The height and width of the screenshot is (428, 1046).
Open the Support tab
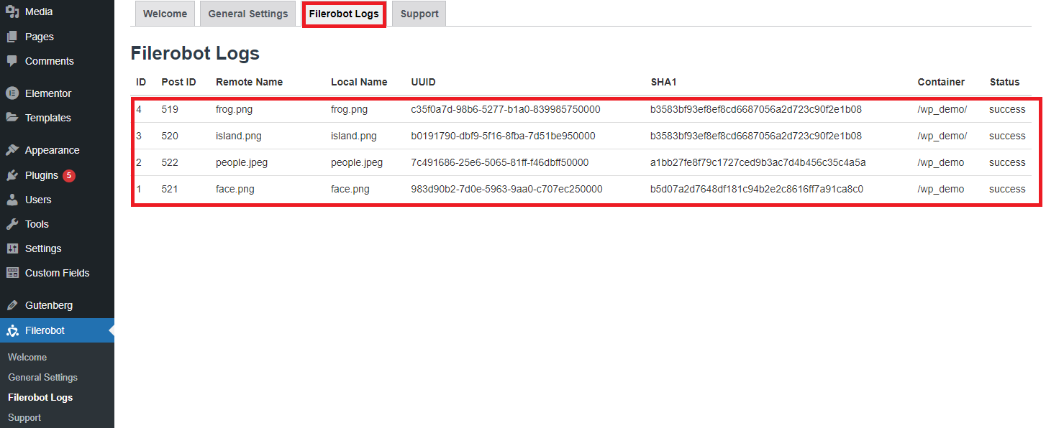[x=419, y=14]
